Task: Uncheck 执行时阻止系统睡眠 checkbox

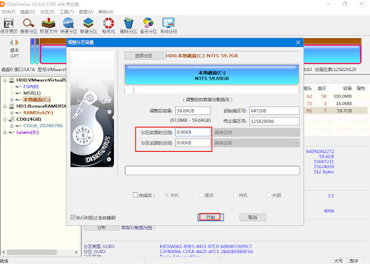Action: [73, 217]
